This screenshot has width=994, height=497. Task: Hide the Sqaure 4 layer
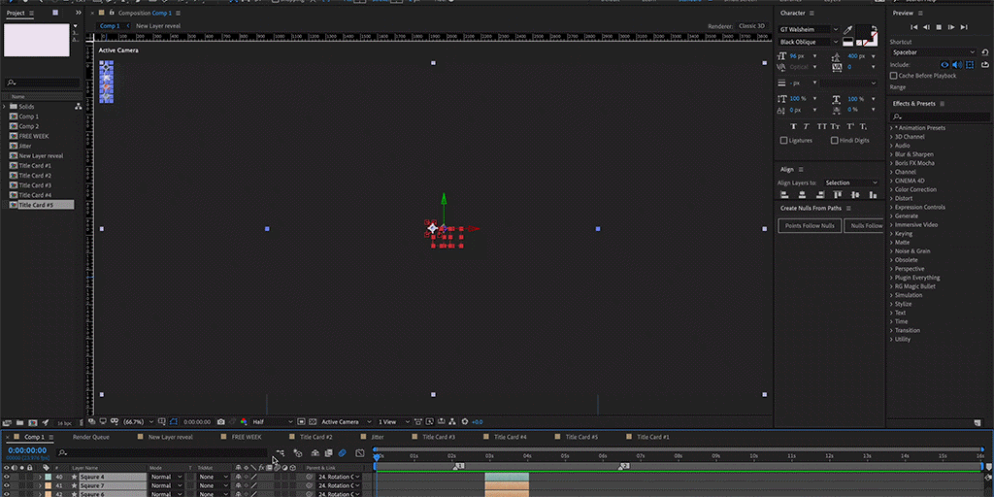point(7,478)
